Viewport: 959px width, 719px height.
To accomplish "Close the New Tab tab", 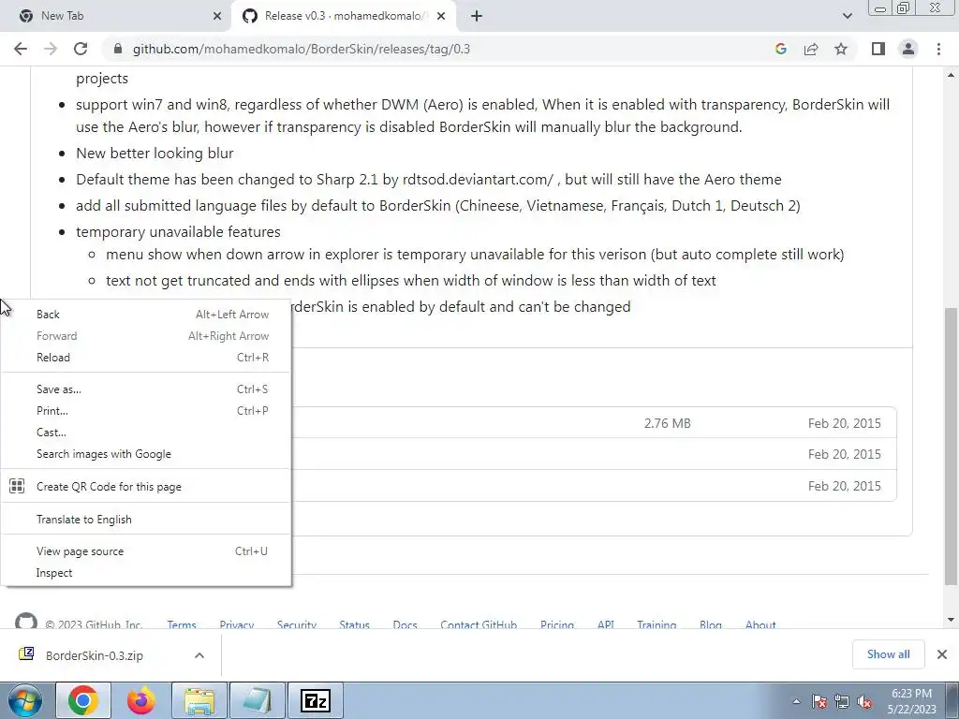I will pos(217,16).
